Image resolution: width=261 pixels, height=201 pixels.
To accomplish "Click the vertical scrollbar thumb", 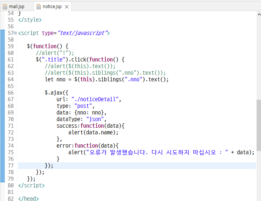I will tap(259, 125).
